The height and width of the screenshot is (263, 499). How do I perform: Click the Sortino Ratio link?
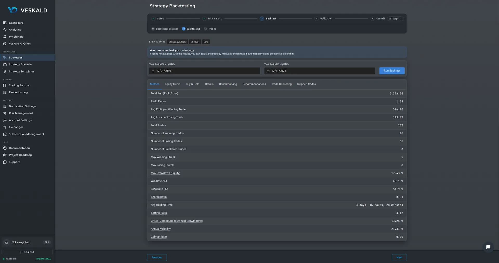coord(159,213)
